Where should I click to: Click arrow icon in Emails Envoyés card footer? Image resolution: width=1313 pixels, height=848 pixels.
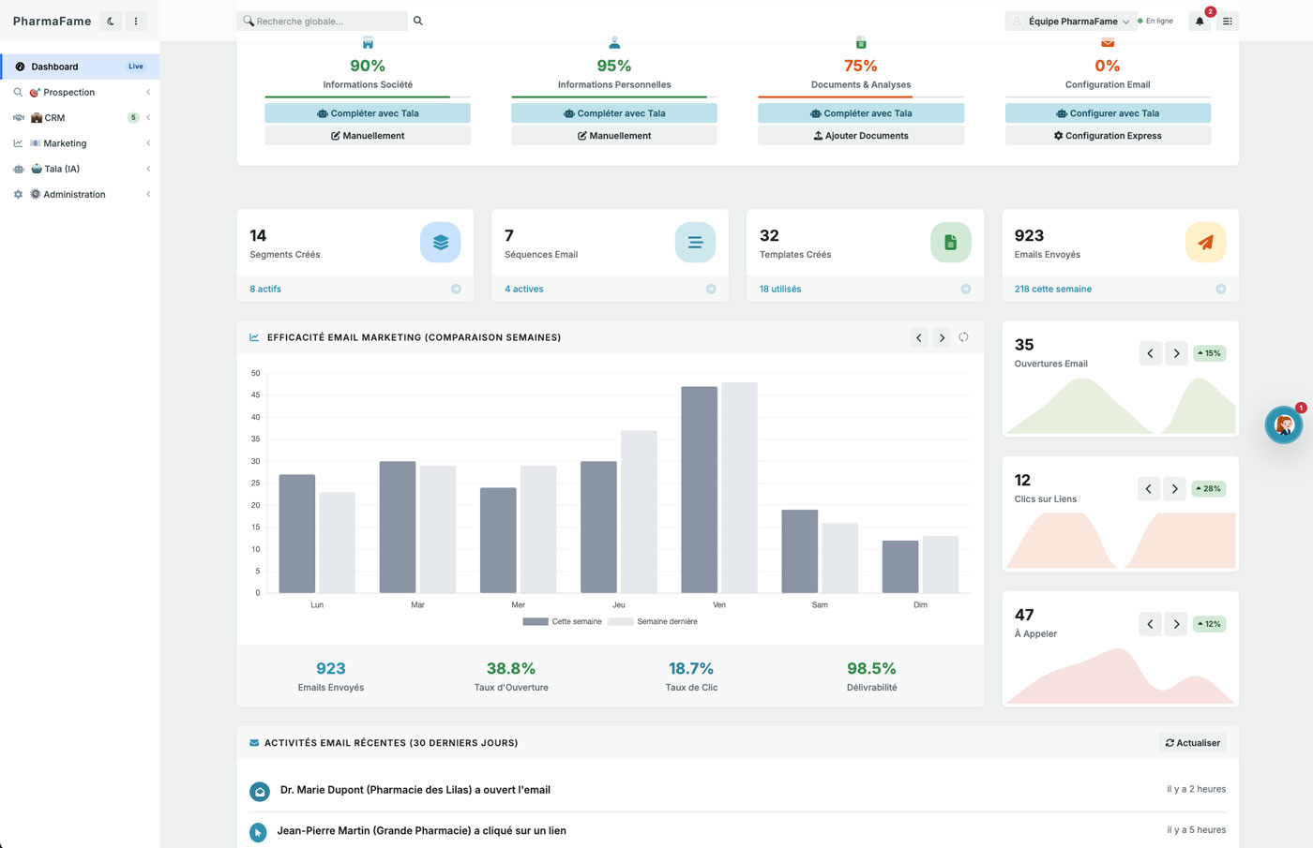pyautogui.click(x=1221, y=289)
